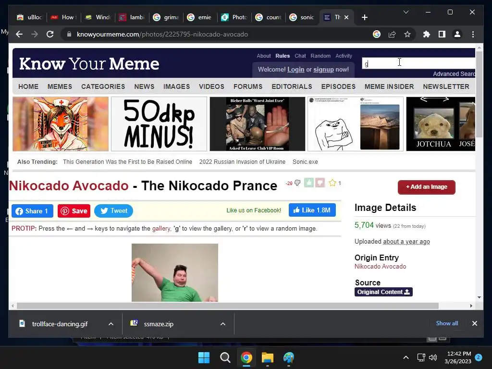Toggle the browser side panel icon
The width and height of the screenshot is (492, 369).
point(442,34)
